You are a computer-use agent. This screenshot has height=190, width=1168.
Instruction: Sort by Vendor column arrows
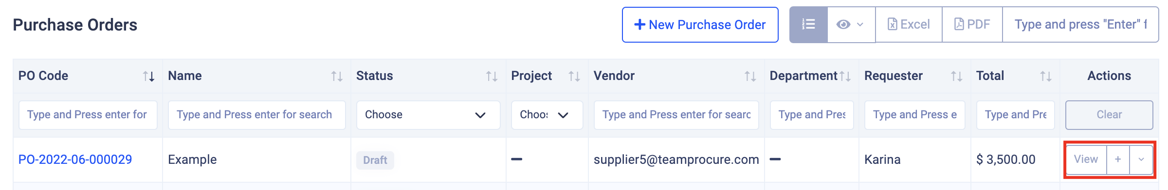click(750, 76)
